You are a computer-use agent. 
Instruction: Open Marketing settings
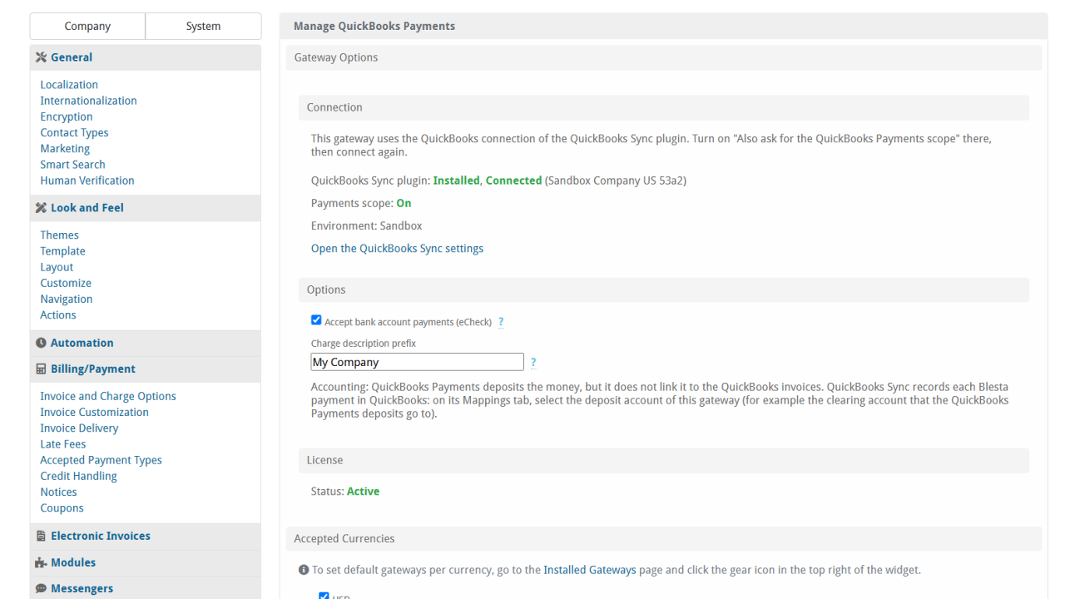point(65,148)
